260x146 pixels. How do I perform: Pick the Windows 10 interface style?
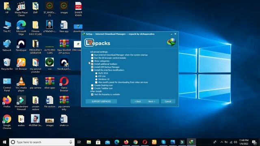coord(96,79)
